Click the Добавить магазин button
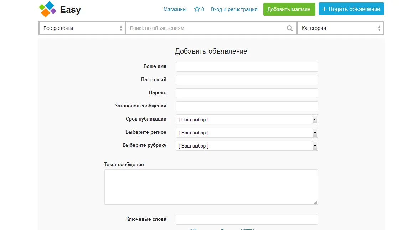The width and height of the screenshot is (413, 230). tap(289, 9)
